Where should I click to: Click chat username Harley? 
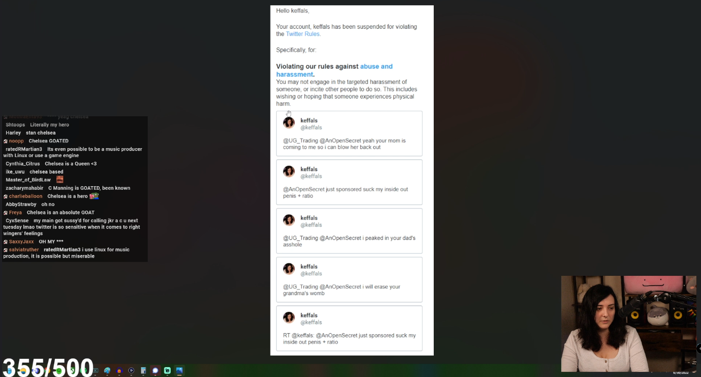point(13,133)
